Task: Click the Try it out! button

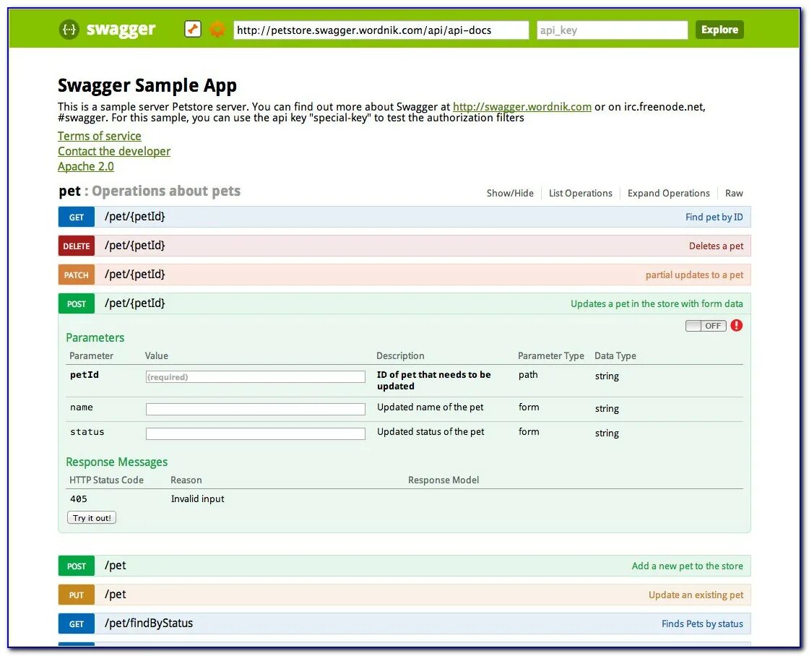Action: point(91,518)
